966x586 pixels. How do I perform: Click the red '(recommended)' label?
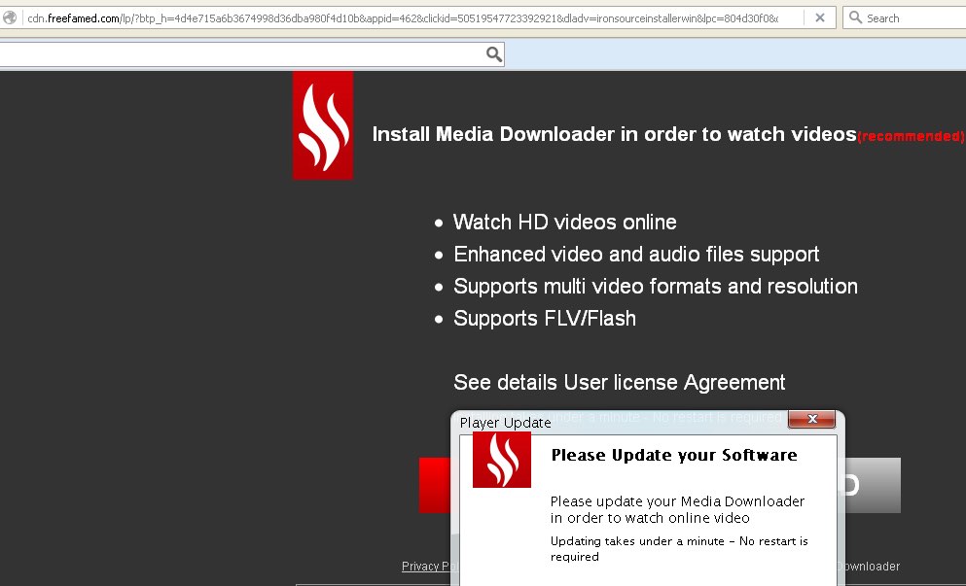pos(911,137)
